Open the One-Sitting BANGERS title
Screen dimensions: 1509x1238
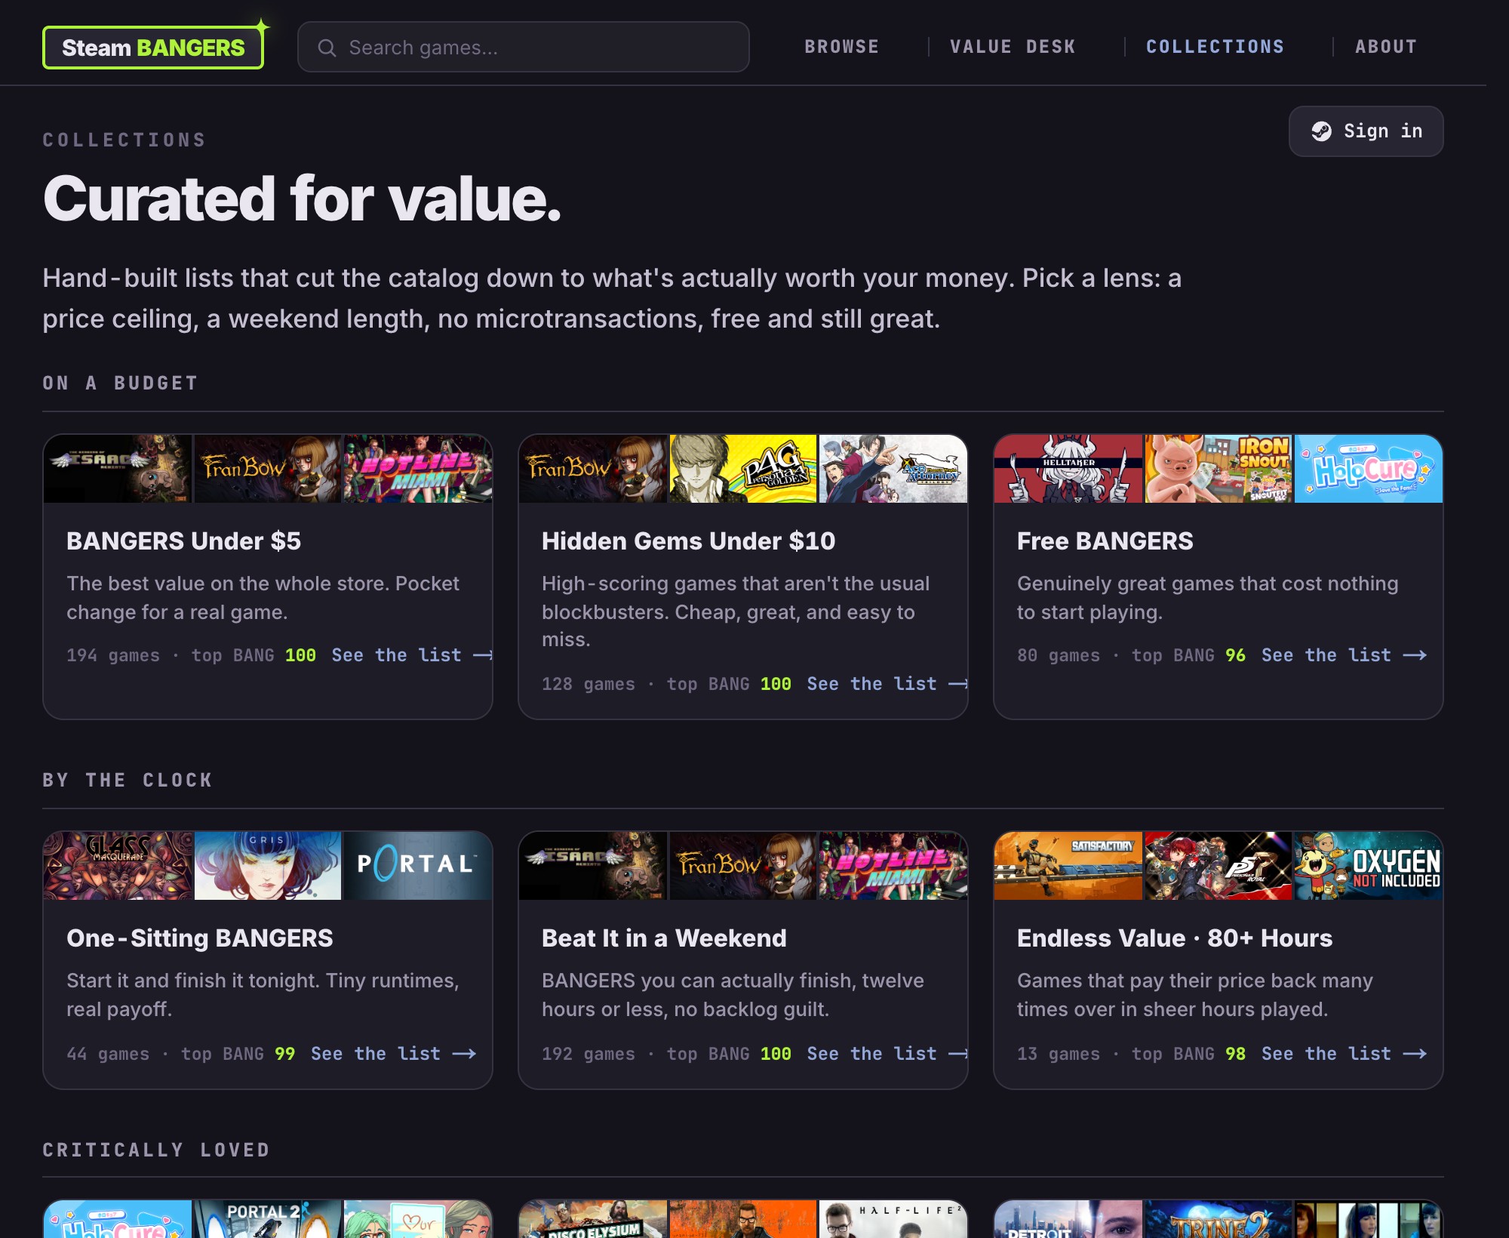click(200, 938)
